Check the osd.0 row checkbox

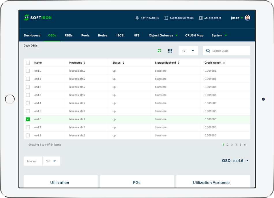tap(28, 71)
